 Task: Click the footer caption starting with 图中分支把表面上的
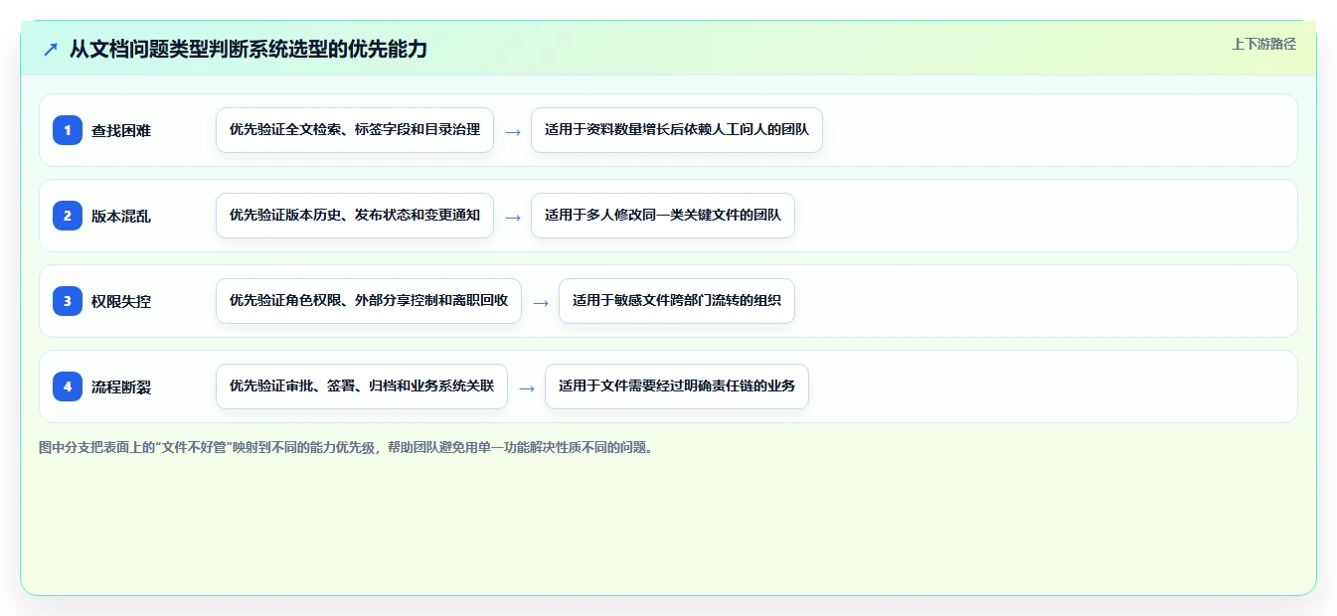(x=348, y=447)
